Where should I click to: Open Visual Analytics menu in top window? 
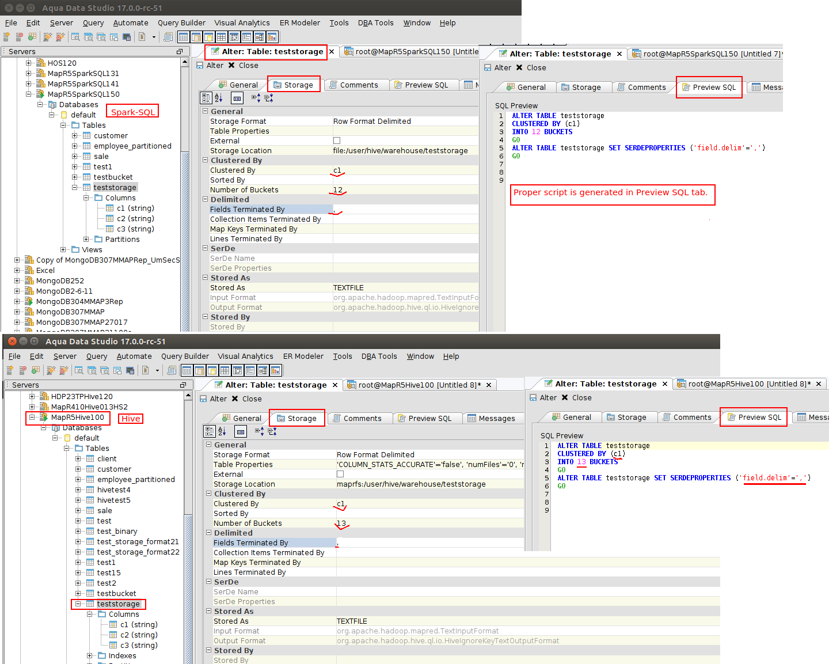pyautogui.click(x=242, y=23)
